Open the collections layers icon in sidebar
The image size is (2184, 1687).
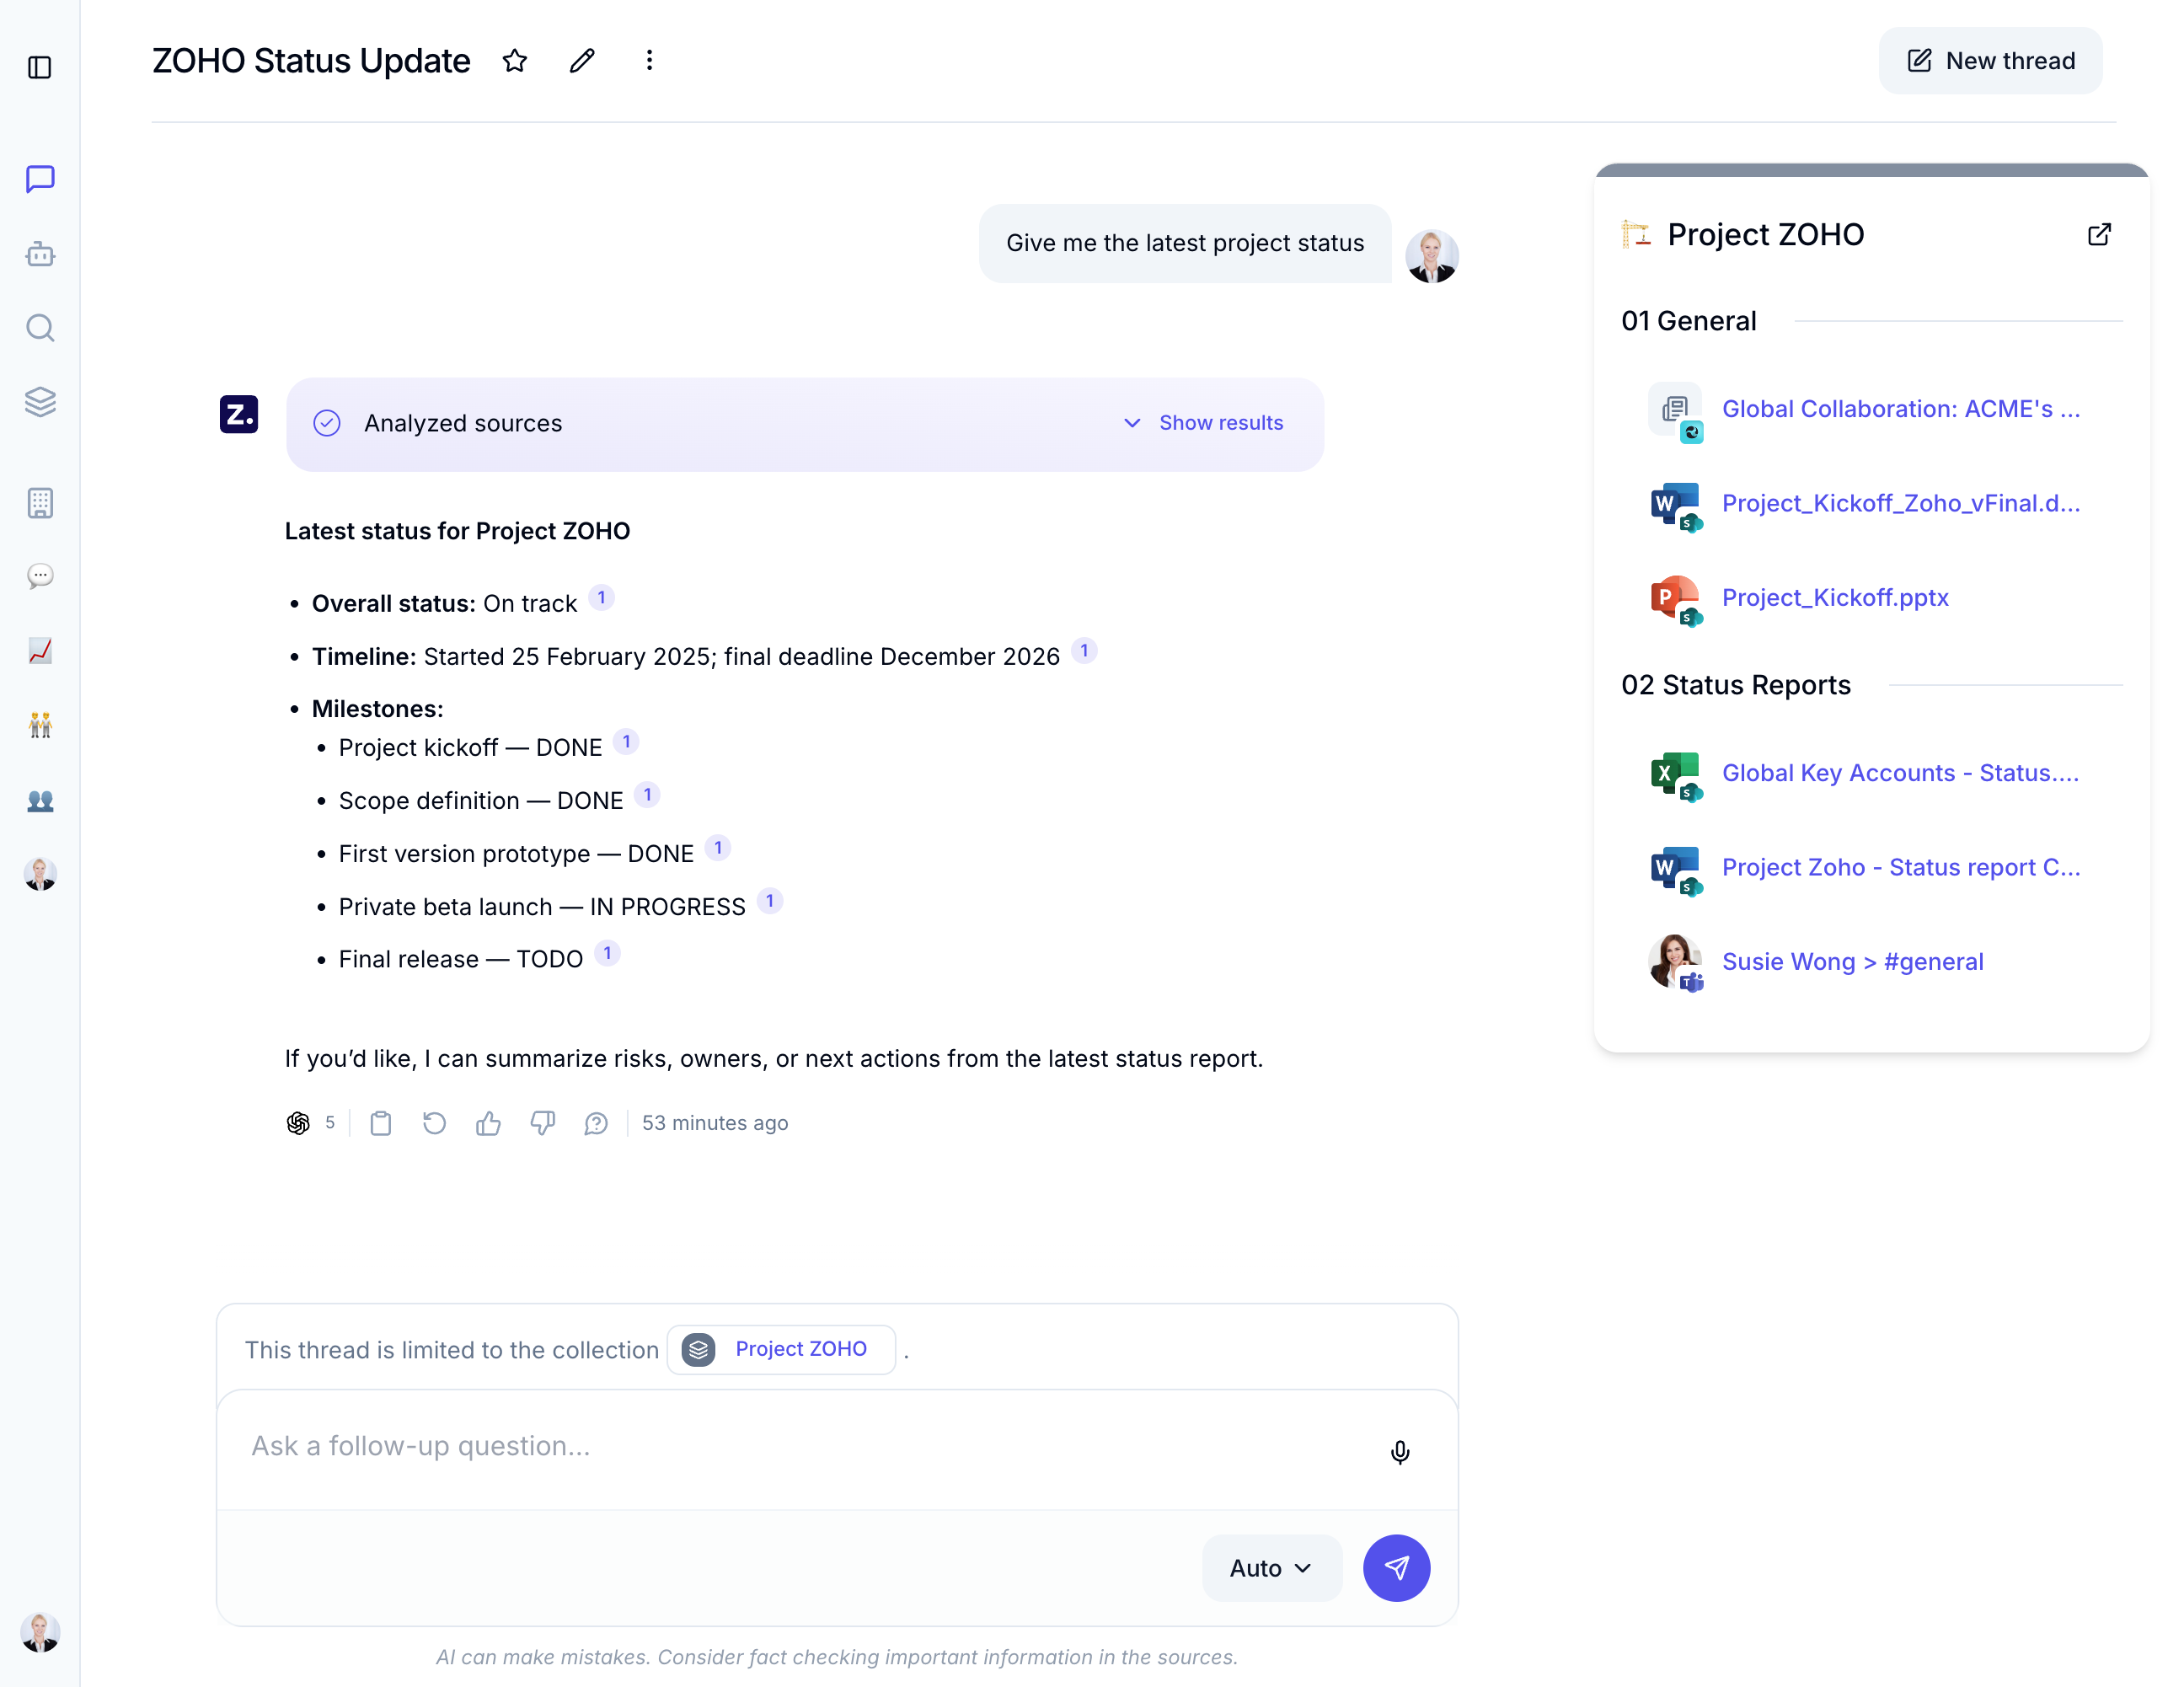click(x=40, y=402)
